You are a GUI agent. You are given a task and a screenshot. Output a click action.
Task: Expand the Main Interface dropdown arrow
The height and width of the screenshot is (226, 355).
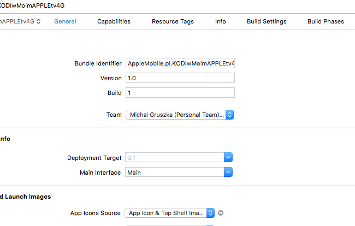[x=229, y=173]
